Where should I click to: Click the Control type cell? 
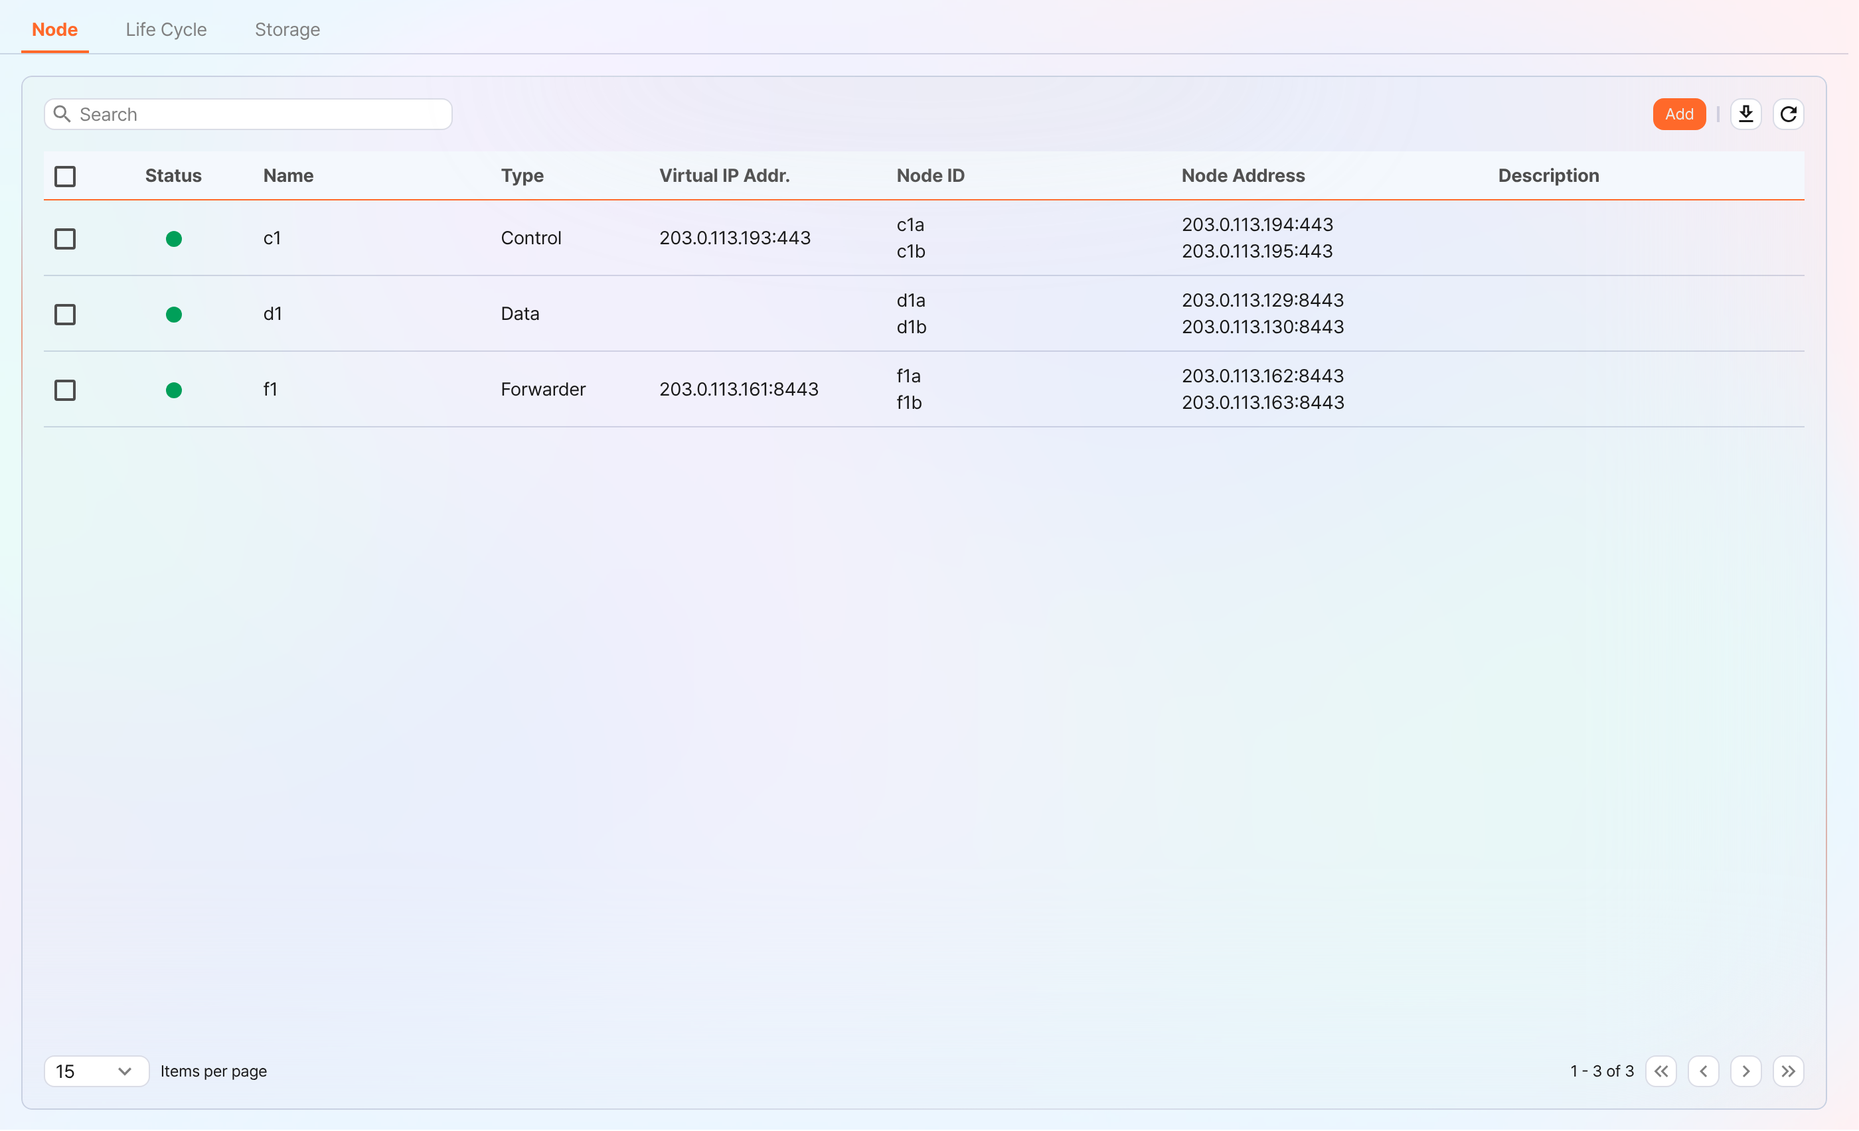coord(531,238)
